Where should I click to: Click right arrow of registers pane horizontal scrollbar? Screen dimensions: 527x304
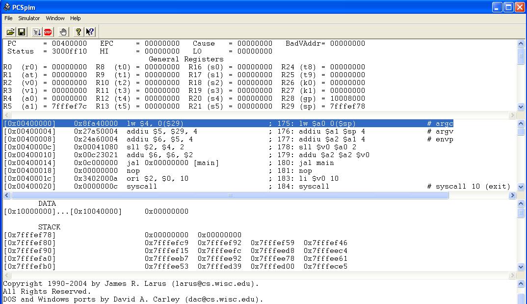tap(512, 115)
